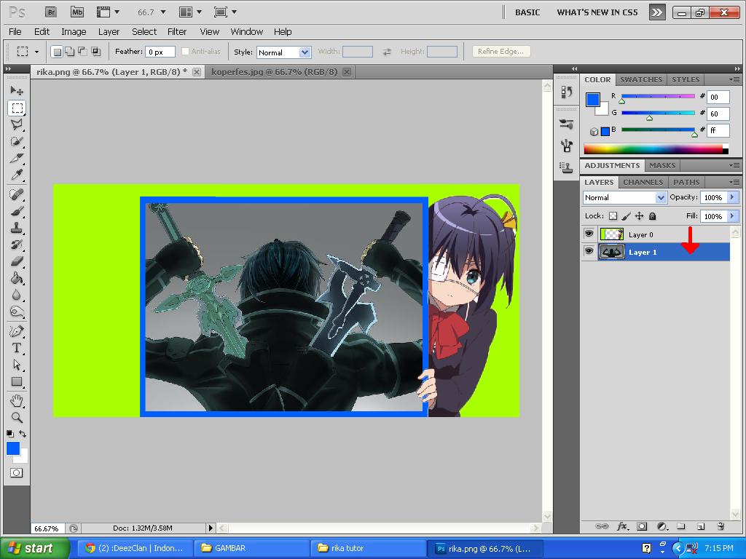The width and height of the screenshot is (746, 559).
Task: Open GAMBAR folder in taskbar
Action: 251,548
